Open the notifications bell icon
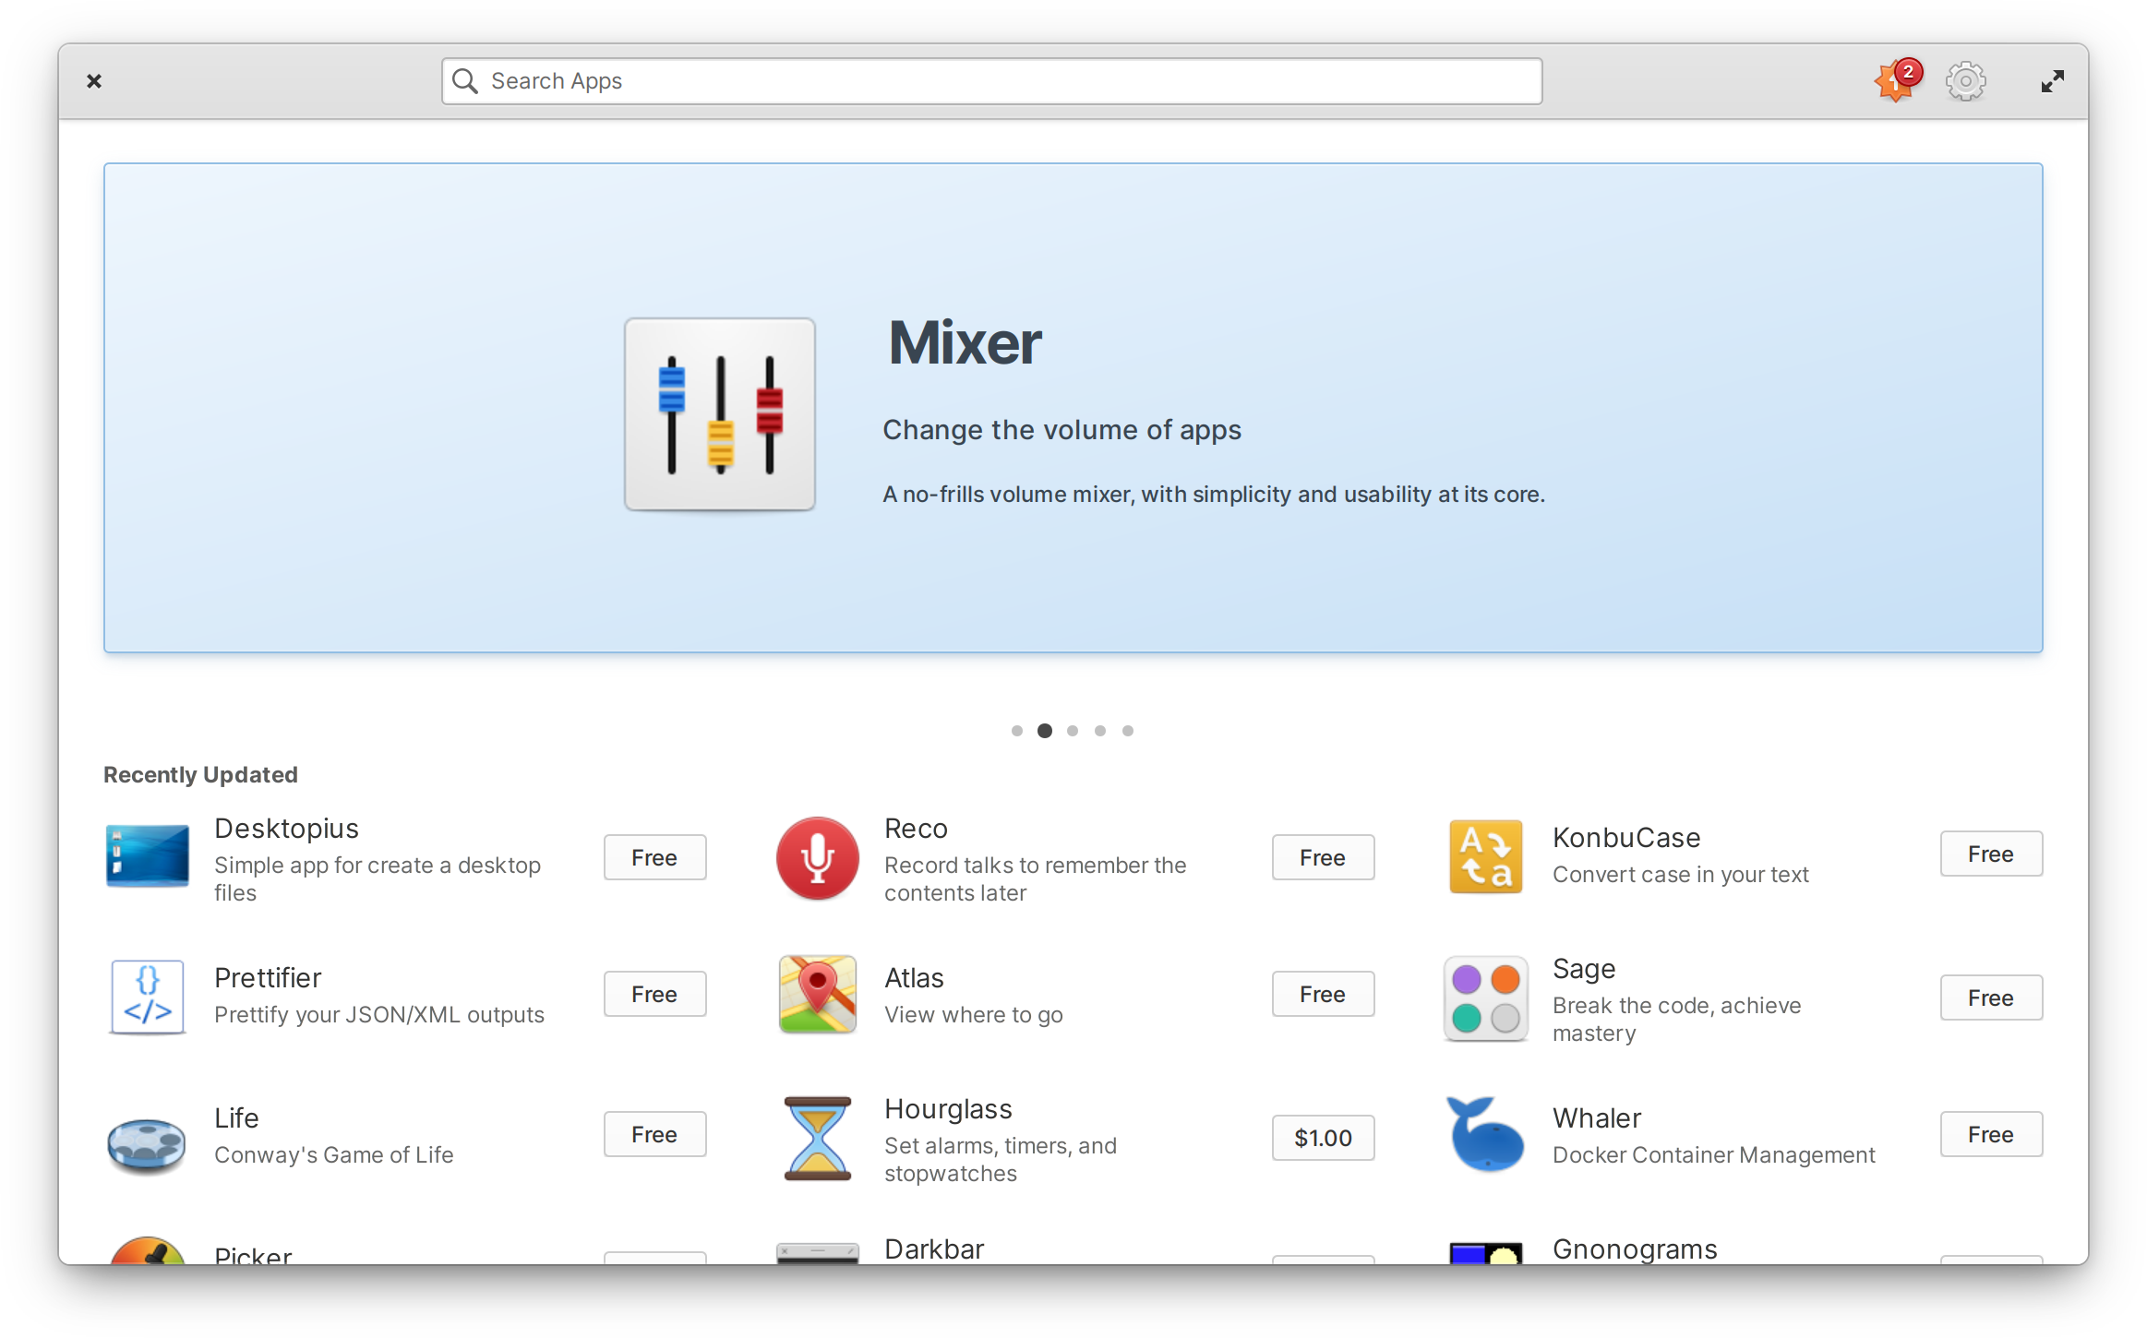 (1894, 80)
